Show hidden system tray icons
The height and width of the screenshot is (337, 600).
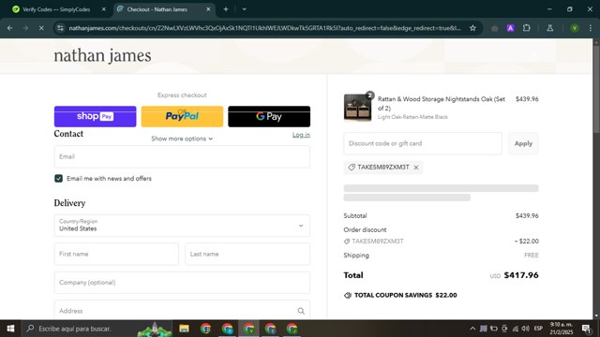click(472, 329)
